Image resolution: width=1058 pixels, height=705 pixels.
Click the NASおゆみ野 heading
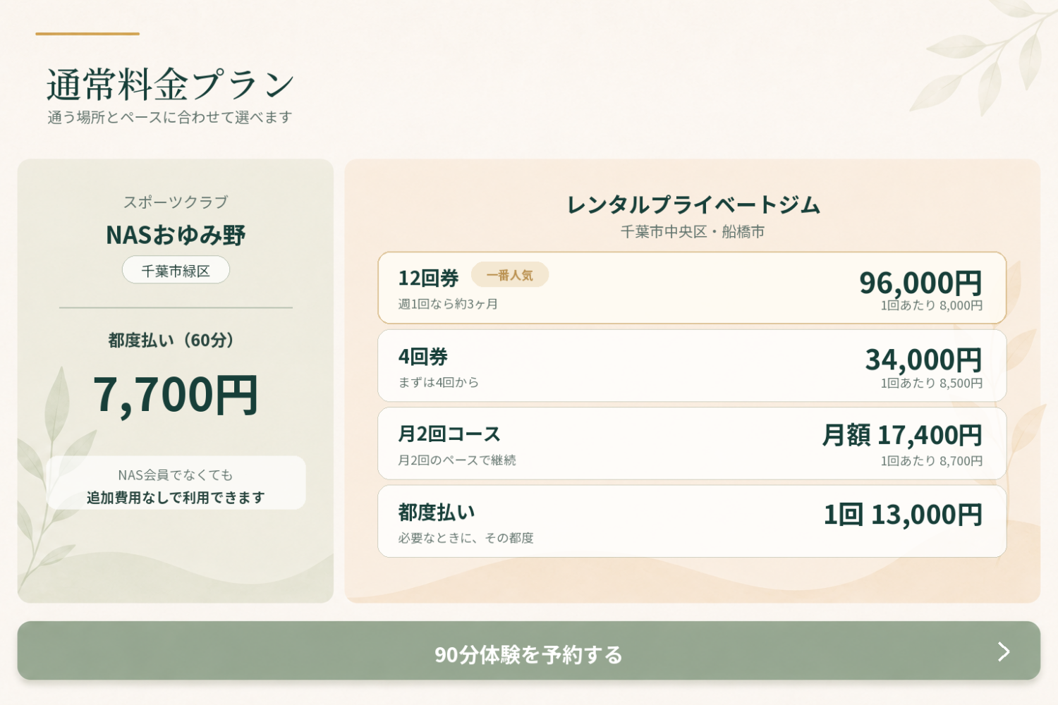176,235
